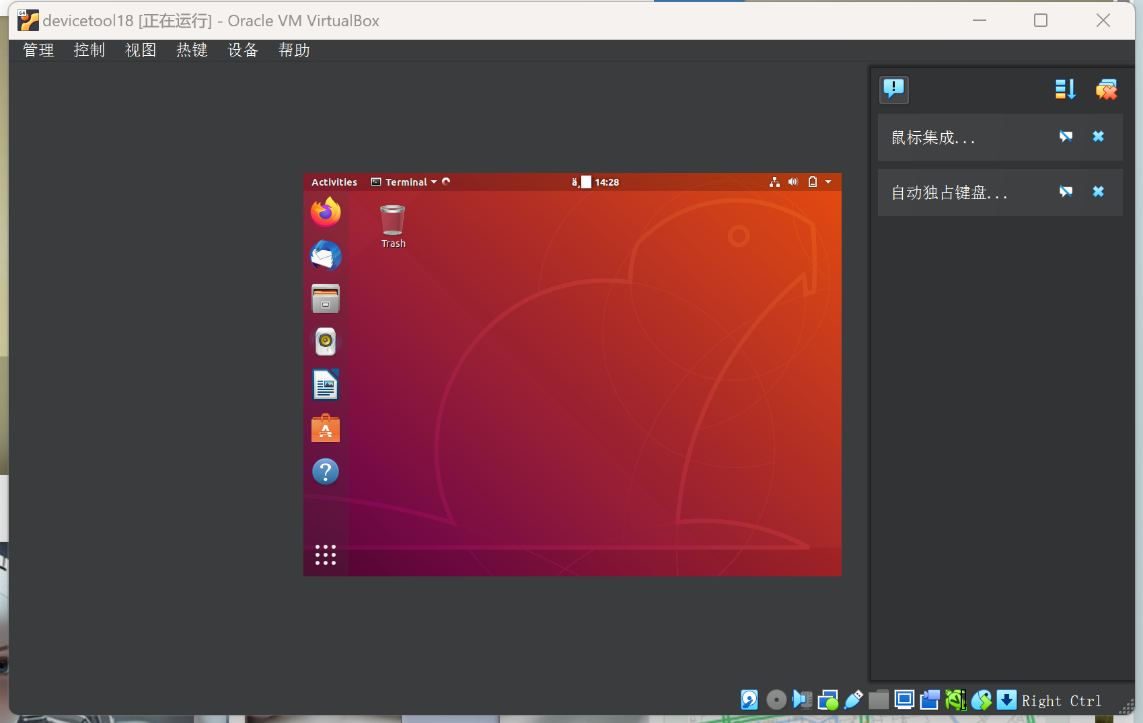Open Rhythmbox from the dock
This screenshot has width=1143, height=723.
[x=326, y=342]
